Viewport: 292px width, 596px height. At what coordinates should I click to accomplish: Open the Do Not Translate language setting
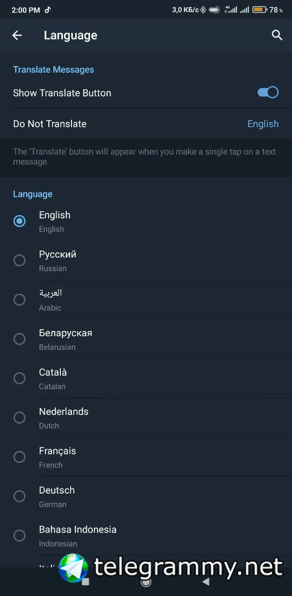pyautogui.click(x=146, y=124)
